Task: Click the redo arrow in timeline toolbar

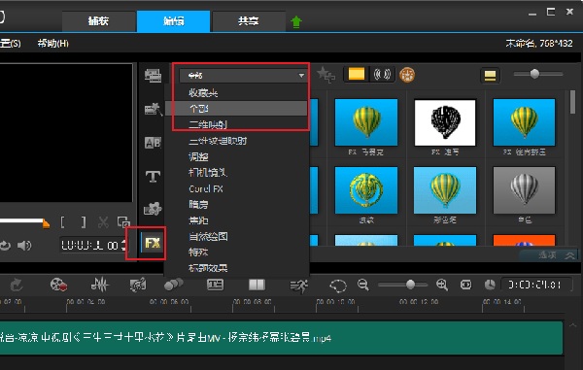Action: [17, 285]
